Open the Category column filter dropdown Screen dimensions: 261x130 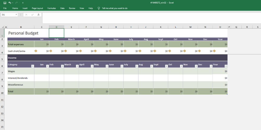[33, 66]
